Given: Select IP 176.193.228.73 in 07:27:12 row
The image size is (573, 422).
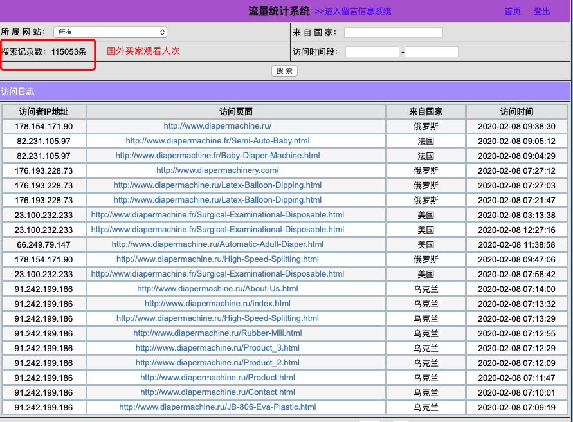Looking at the screenshot, I should [44, 170].
